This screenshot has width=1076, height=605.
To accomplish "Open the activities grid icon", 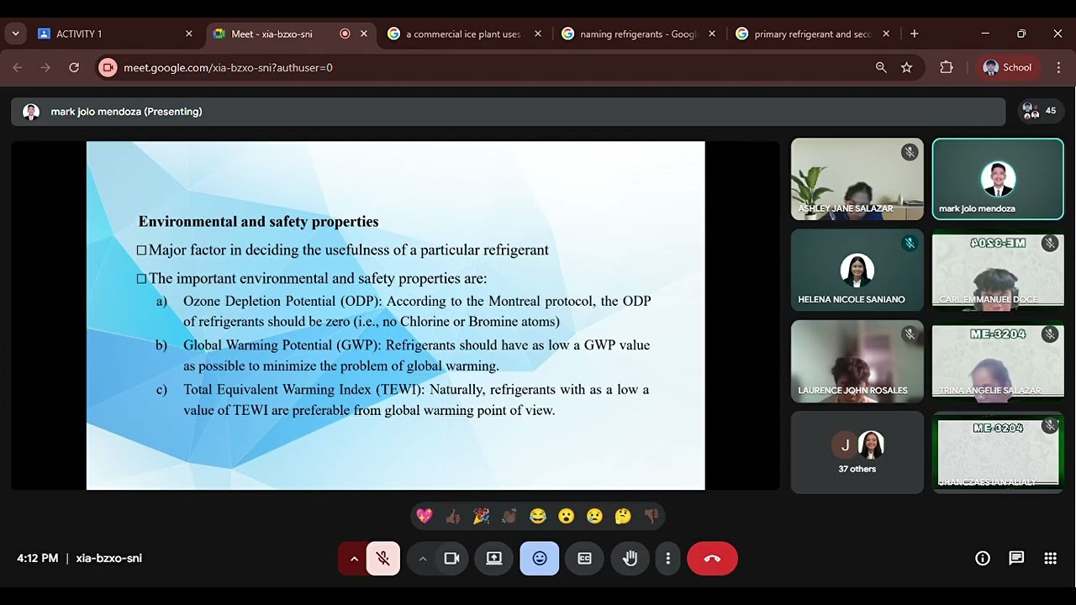I will click(1050, 558).
